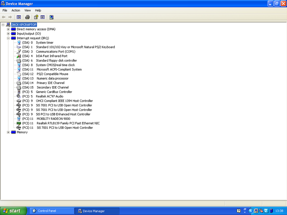The width and height of the screenshot is (287, 215).
Task: Click the Communications Port COM1 icon
Action: click(x=19, y=52)
